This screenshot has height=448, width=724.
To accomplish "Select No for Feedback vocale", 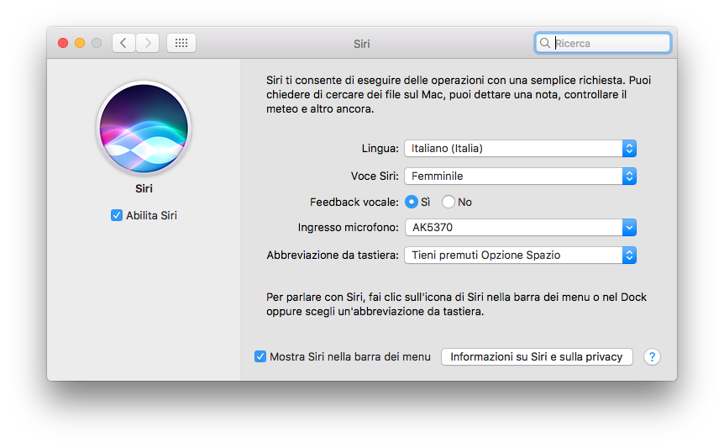I will click(448, 202).
